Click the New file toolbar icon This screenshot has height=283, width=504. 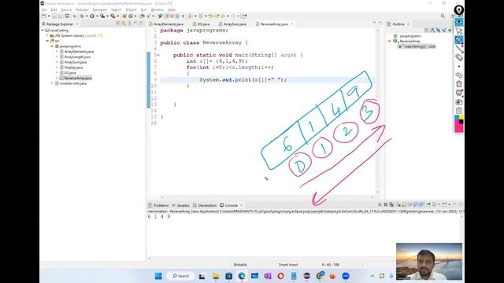click(x=44, y=16)
